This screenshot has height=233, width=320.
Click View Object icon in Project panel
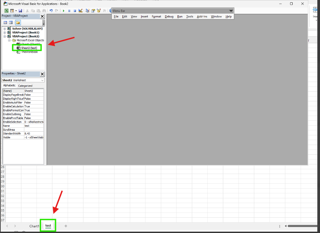[11, 23]
